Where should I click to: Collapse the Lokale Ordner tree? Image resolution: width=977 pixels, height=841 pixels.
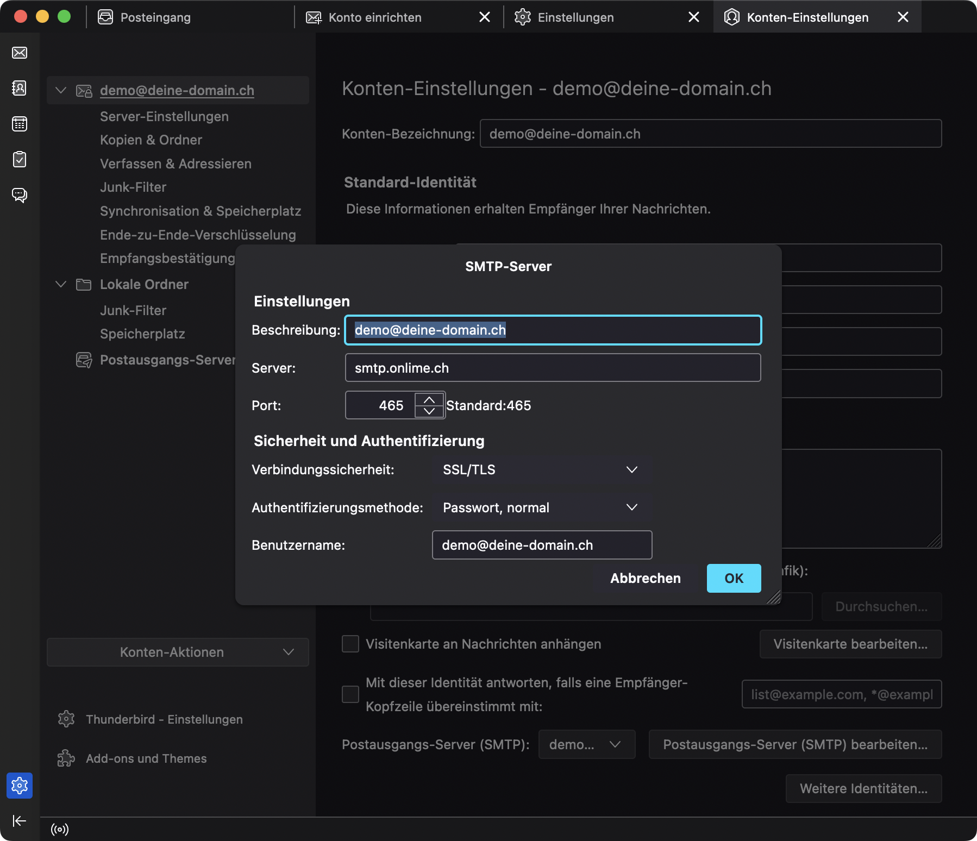click(x=61, y=284)
